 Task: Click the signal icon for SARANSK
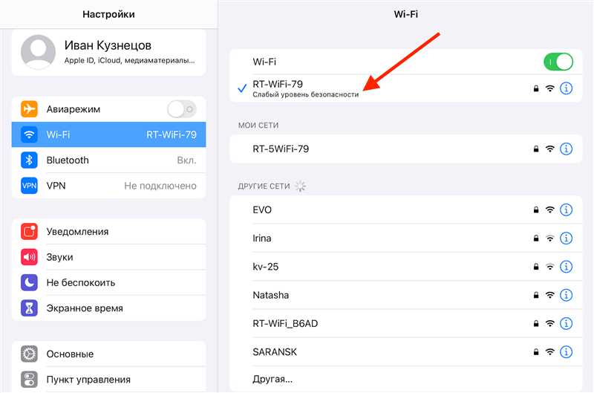[550, 352]
